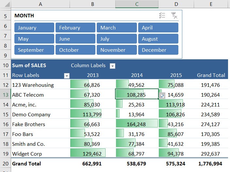This screenshot has width=230, height=172.
Task: Filter by the November slicer button
Action: pos(117,50)
